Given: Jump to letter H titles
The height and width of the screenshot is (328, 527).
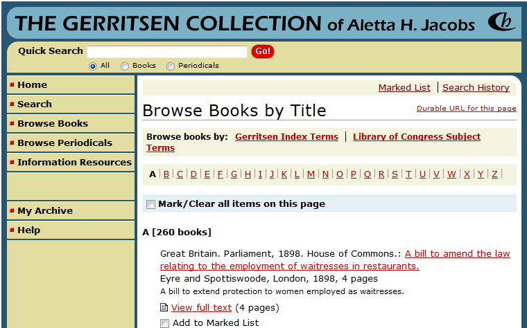Looking at the screenshot, I should point(248,174).
